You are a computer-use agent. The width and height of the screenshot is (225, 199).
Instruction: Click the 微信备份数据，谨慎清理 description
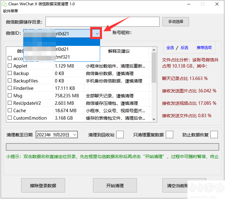(x=110, y=73)
